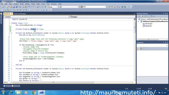
Task: Click the Open File folder icon
Action: [11, 7]
